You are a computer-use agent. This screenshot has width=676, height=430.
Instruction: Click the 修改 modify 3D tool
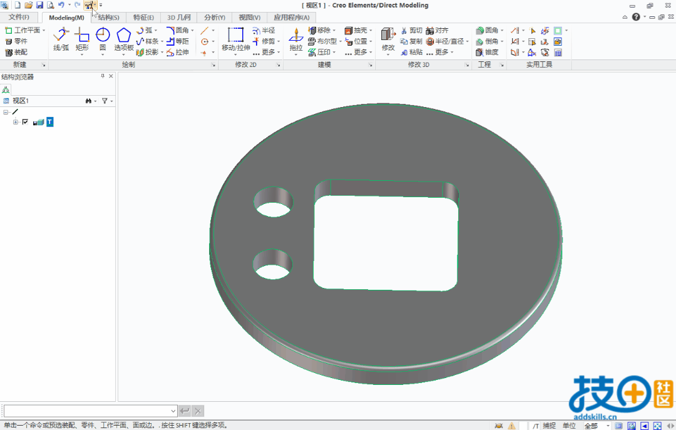[388, 39]
